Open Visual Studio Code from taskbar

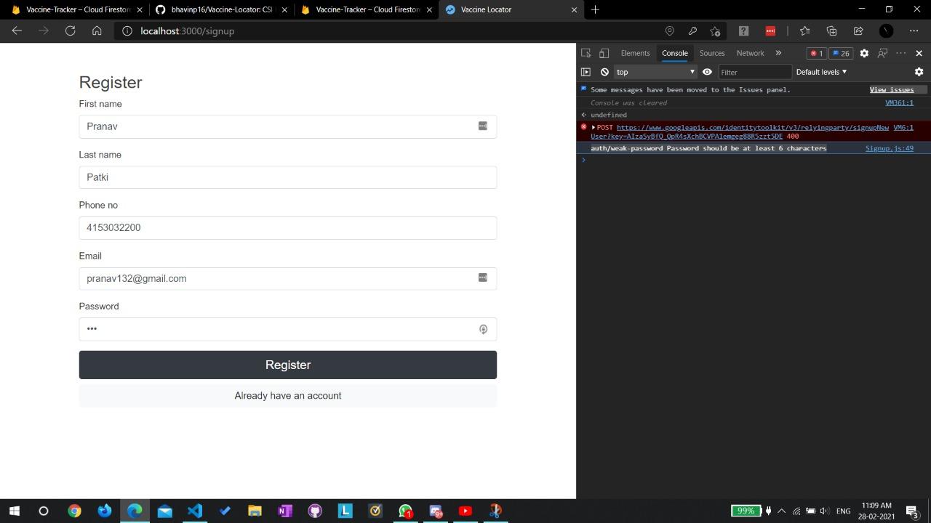click(195, 511)
